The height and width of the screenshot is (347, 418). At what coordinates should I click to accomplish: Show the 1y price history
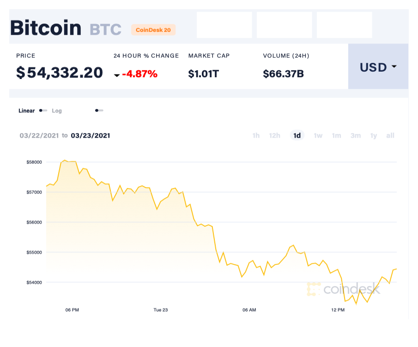[x=373, y=135]
